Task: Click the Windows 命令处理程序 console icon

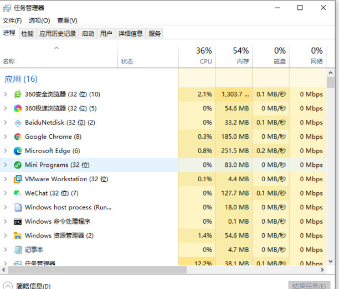Action: pos(18,222)
